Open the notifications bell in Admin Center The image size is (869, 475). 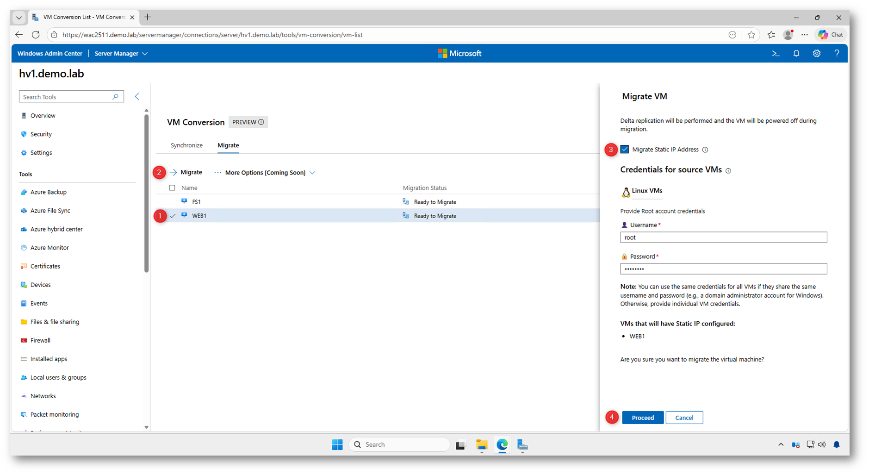click(796, 54)
